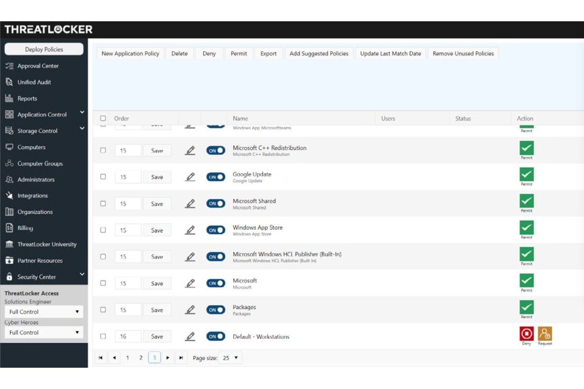Click the Integrations plug icon

click(x=9, y=195)
